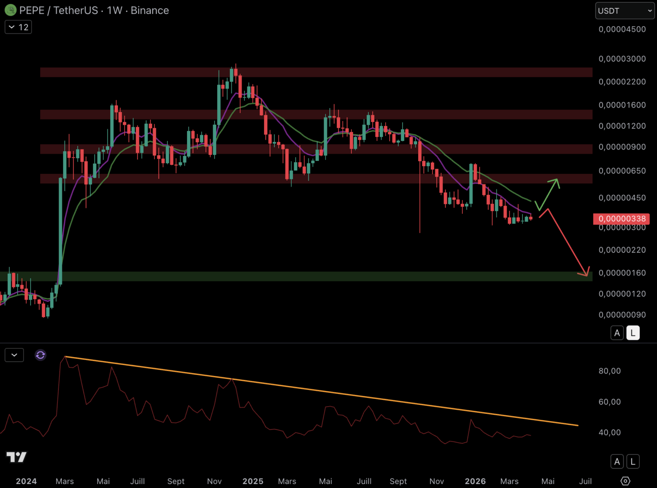Collapse the lower indicator pane legend

coord(14,355)
